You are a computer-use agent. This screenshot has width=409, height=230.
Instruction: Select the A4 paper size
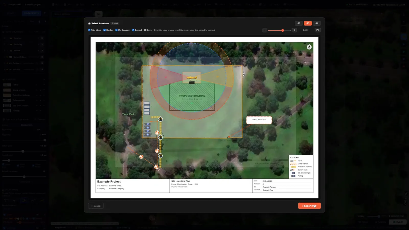click(317, 23)
